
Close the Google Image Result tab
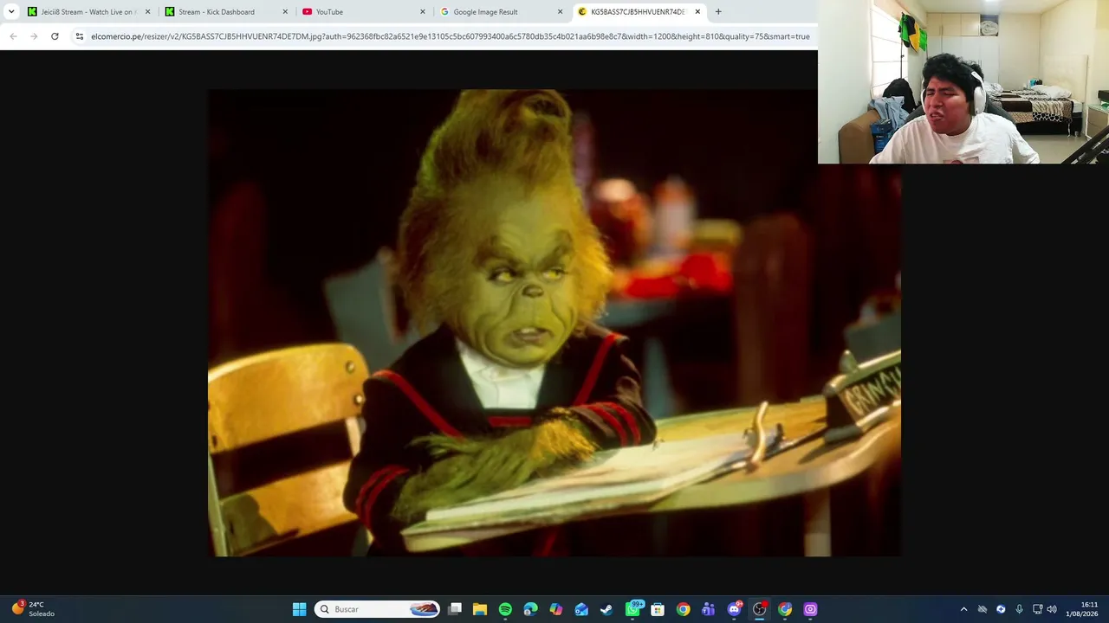561,12
